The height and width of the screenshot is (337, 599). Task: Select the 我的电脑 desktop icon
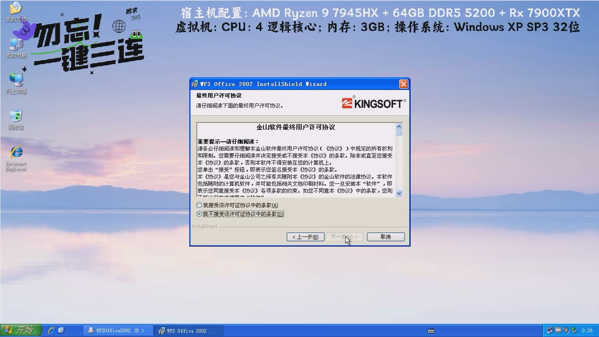16,47
